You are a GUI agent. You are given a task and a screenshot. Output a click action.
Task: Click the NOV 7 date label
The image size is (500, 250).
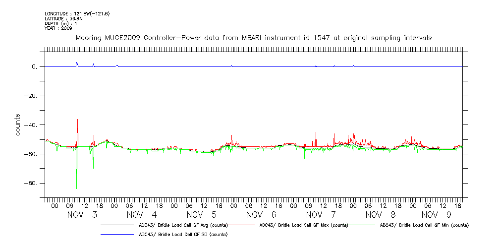pos(321,215)
